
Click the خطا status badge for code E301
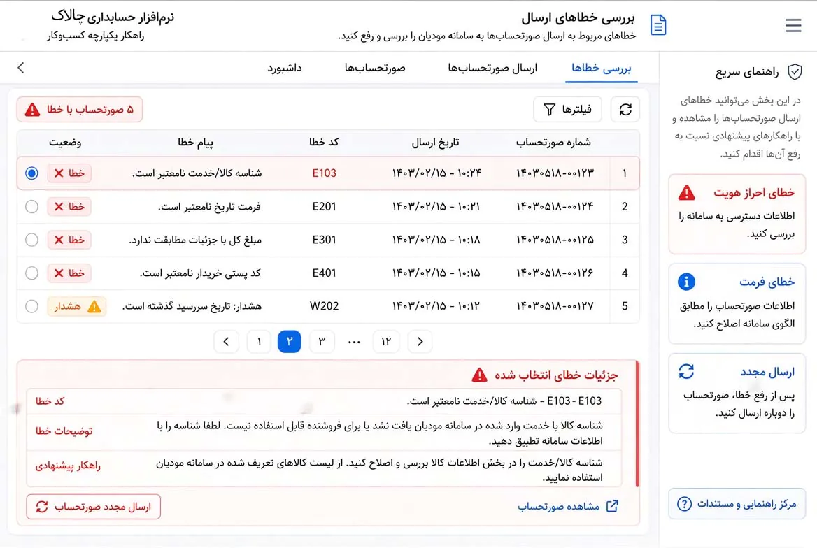click(x=69, y=240)
